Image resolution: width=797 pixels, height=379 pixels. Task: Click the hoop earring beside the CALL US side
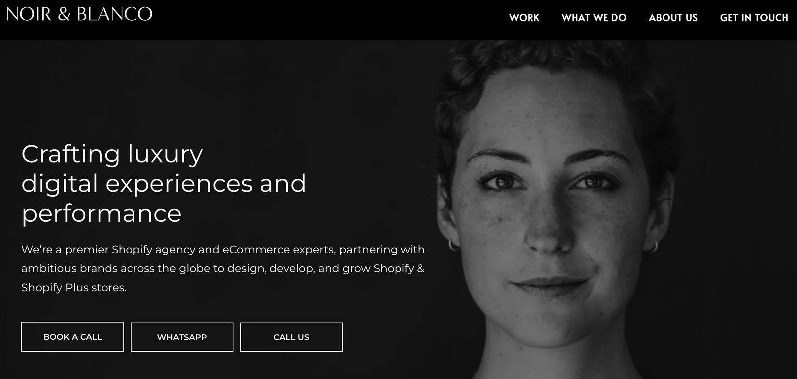click(453, 245)
